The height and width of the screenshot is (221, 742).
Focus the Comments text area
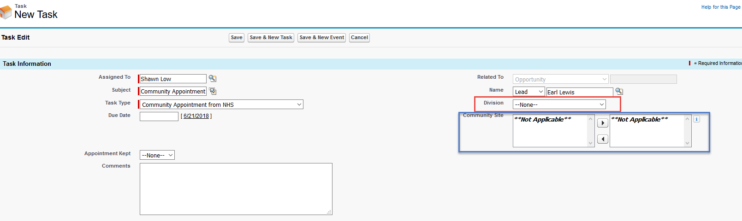pos(236,189)
